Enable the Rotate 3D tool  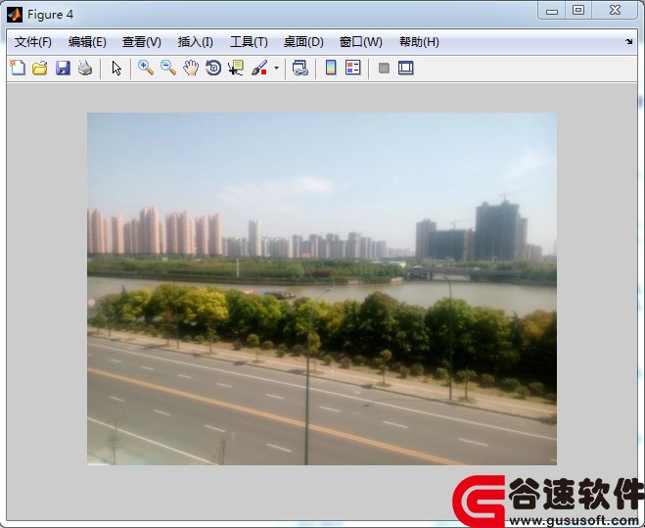[x=213, y=68]
